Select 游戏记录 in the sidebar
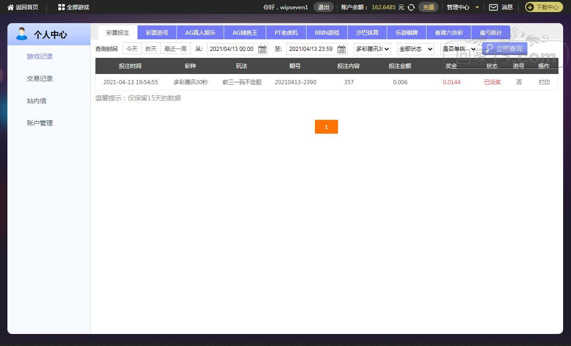Viewport: 571px width, 346px height. (40, 56)
